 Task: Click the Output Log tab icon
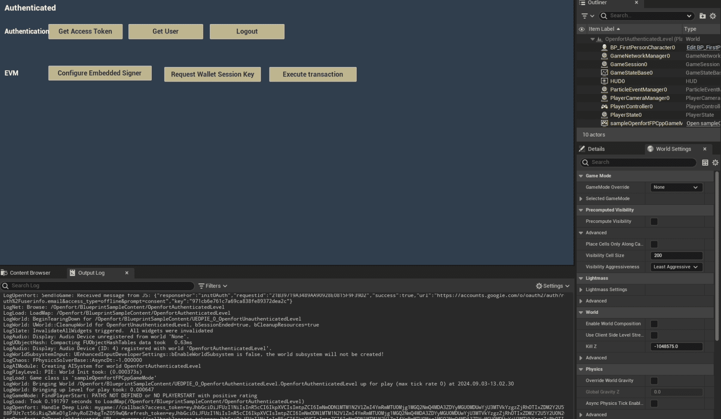tap(73, 273)
